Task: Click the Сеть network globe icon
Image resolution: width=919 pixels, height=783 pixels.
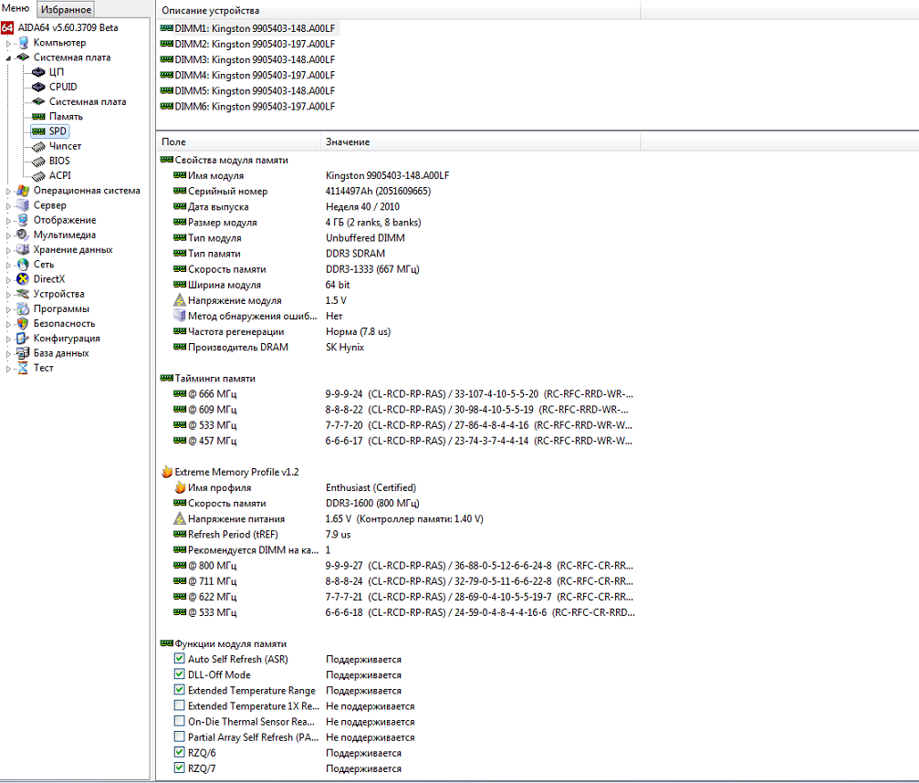Action: pyautogui.click(x=24, y=265)
